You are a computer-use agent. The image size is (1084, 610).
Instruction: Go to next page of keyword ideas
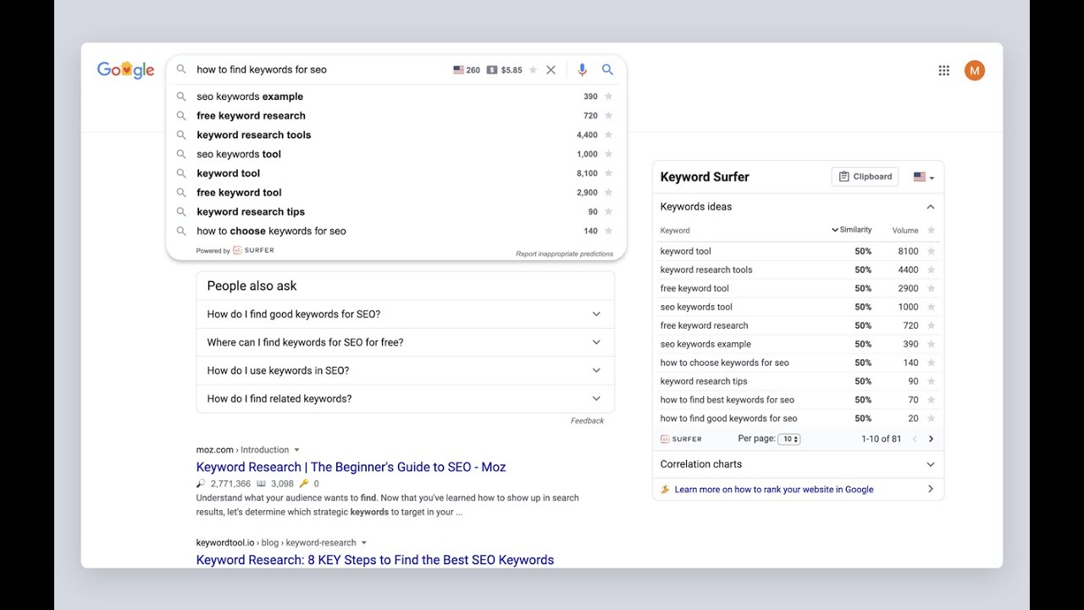tap(931, 439)
